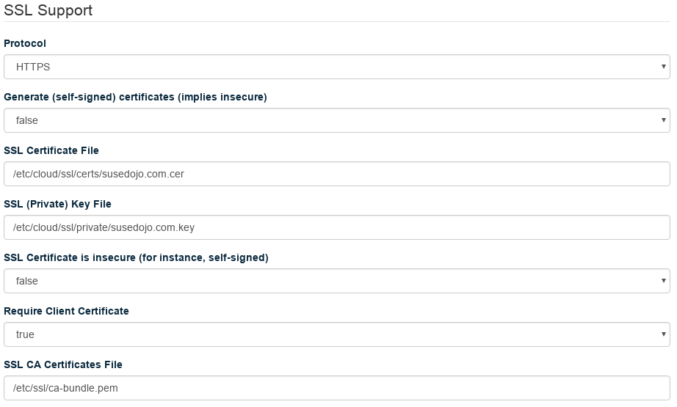Click the /etc/ssl/ca-bundle.pem path text
This screenshot has height=407, width=677.
[x=65, y=388]
